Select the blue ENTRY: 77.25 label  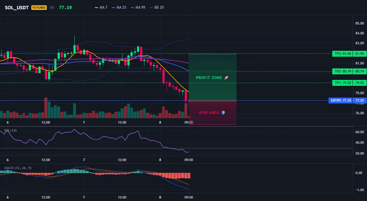[x=341, y=101]
